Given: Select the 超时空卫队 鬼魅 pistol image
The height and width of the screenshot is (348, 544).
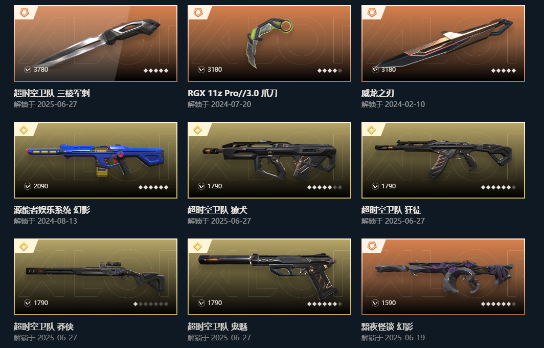Looking at the screenshot, I should click(x=269, y=277).
